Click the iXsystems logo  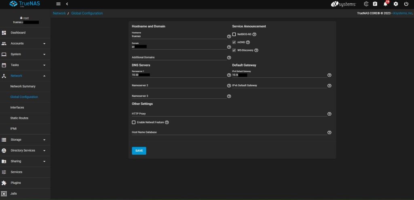tap(343, 4)
